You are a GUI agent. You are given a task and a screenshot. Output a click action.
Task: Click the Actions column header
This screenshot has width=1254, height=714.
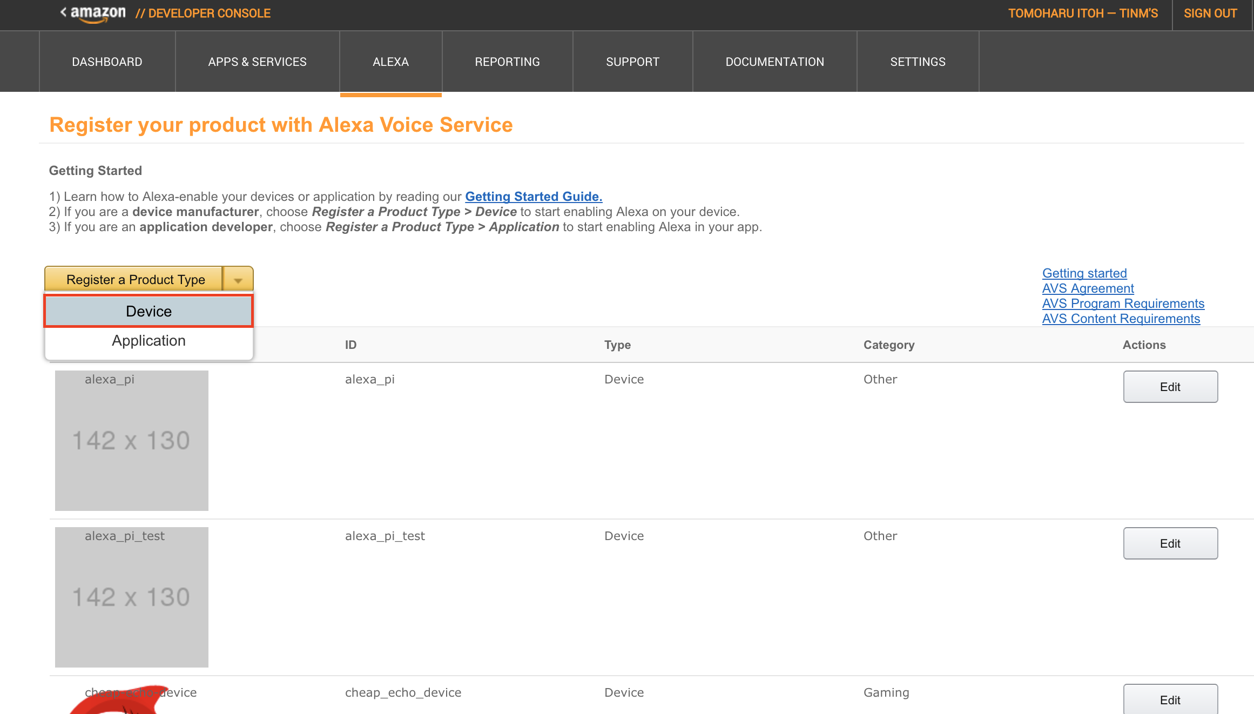click(x=1144, y=345)
